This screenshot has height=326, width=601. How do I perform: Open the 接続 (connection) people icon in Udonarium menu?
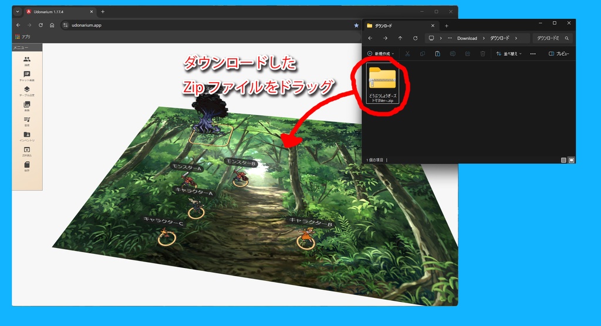point(27,60)
